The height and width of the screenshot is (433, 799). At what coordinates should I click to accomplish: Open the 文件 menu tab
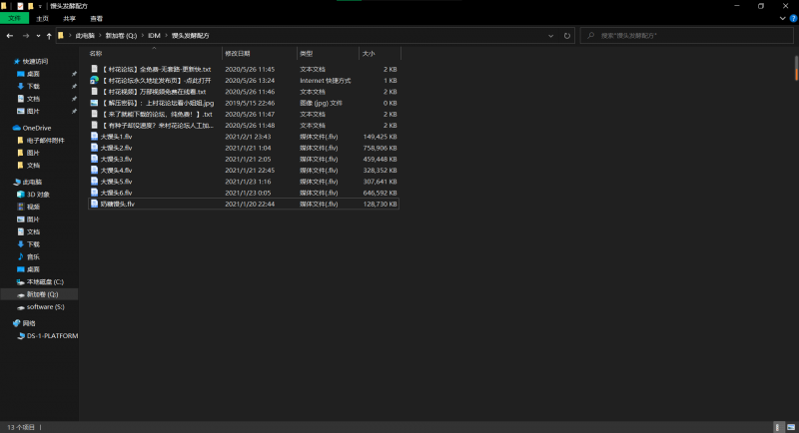[14, 18]
